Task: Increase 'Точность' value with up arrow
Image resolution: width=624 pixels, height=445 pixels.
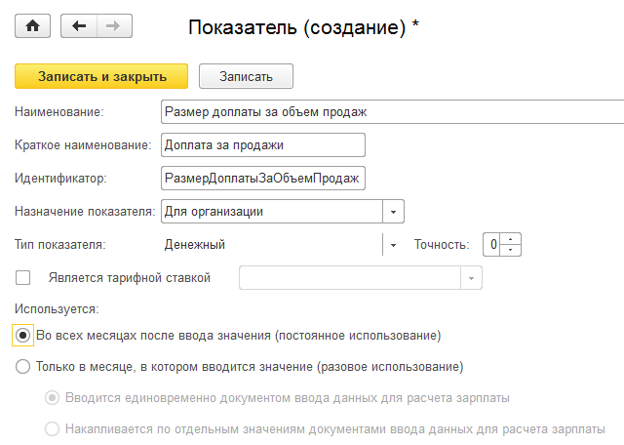Action: click(x=513, y=239)
